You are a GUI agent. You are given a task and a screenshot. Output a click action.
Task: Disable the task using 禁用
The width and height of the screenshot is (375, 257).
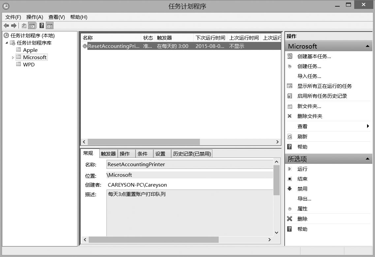[x=302, y=189]
